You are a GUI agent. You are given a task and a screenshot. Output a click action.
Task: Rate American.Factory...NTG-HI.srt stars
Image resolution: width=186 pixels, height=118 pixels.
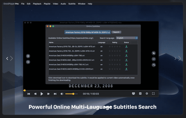coord(115,51)
